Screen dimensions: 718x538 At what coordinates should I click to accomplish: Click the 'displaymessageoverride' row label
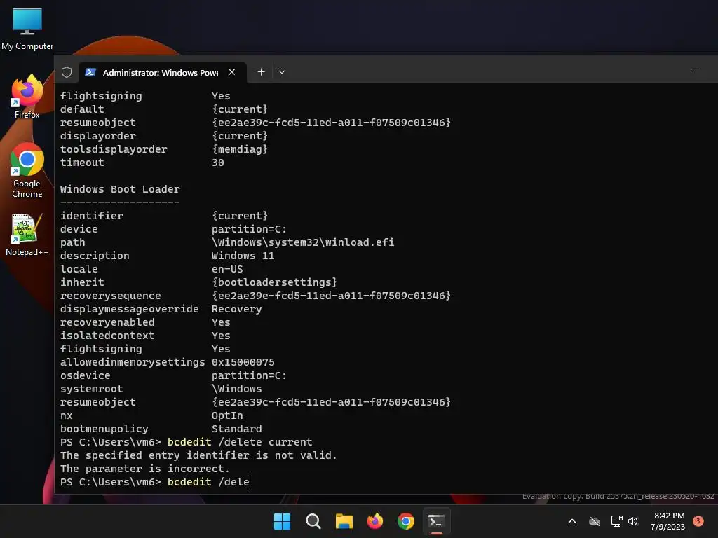tap(129, 309)
